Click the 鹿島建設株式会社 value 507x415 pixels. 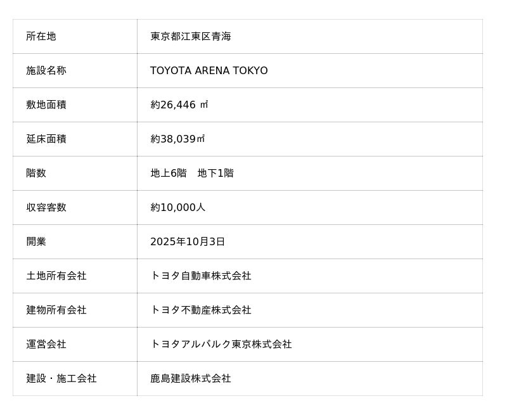[x=191, y=379]
